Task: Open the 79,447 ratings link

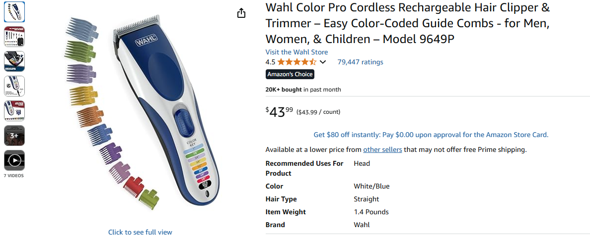Action: 360,62
